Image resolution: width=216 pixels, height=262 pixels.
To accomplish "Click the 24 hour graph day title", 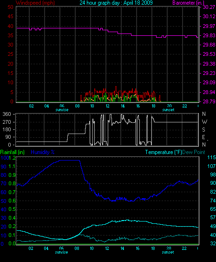I will 116,3.
